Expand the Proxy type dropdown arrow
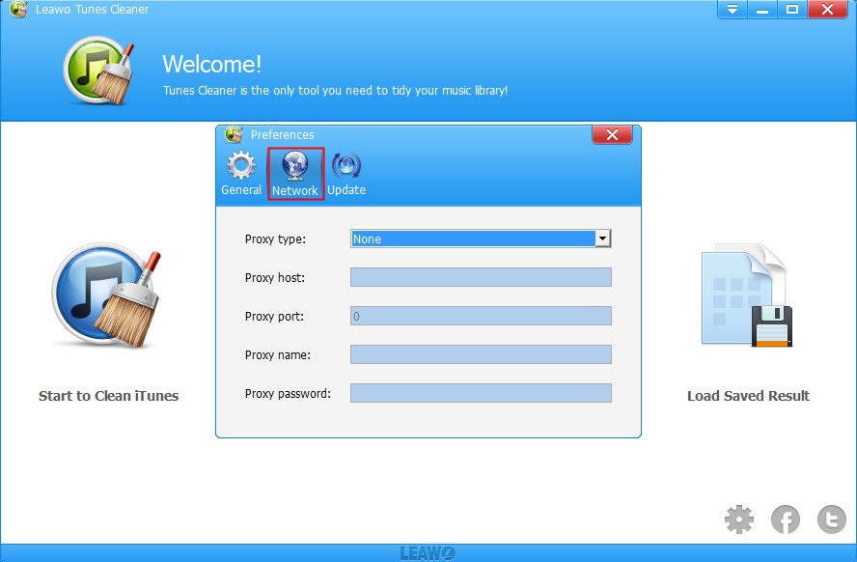The height and width of the screenshot is (562, 857). (603, 239)
